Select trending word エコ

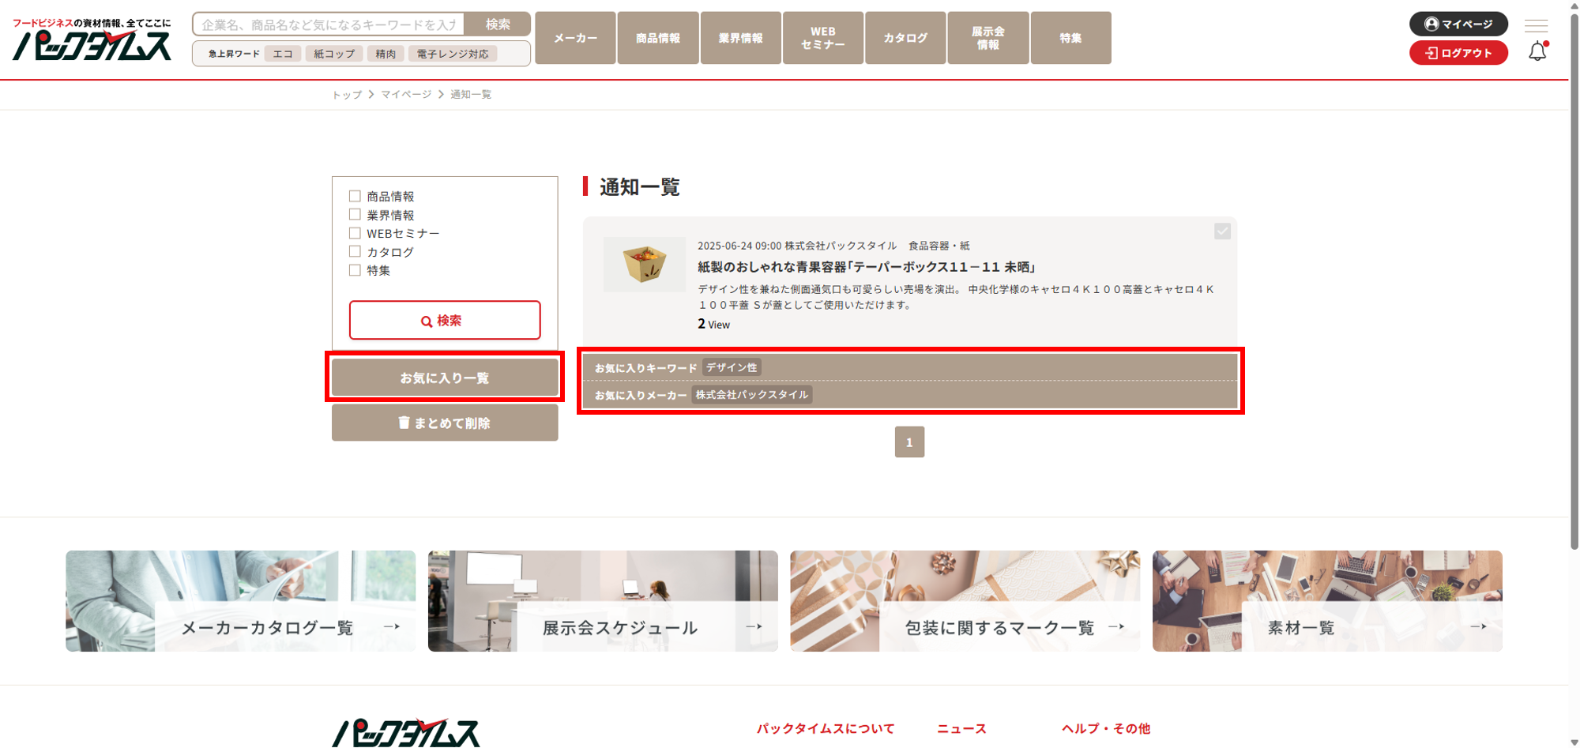pyautogui.click(x=283, y=54)
